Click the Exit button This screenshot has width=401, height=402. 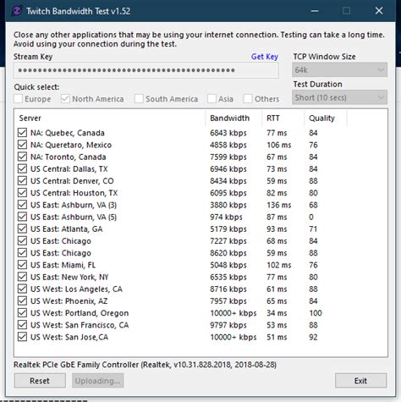click(x=360, y=381)
